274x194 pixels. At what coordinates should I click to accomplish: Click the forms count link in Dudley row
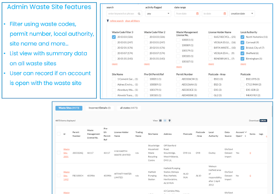pyautogui.click(x=250, y=153)
